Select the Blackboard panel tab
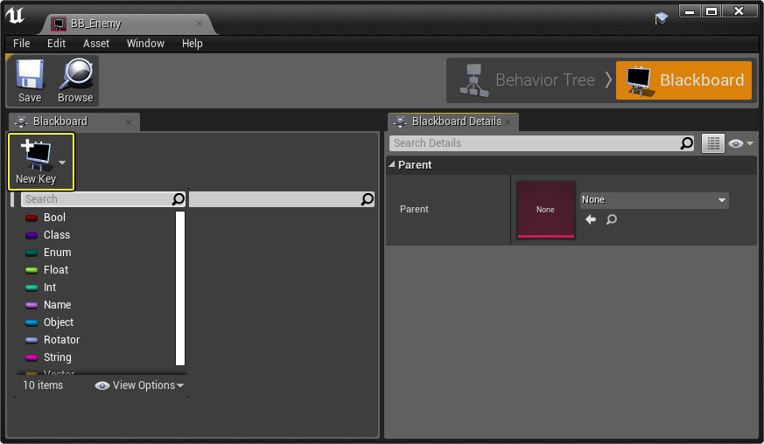Screen dimensions: 764x444 tap(74, 121)
